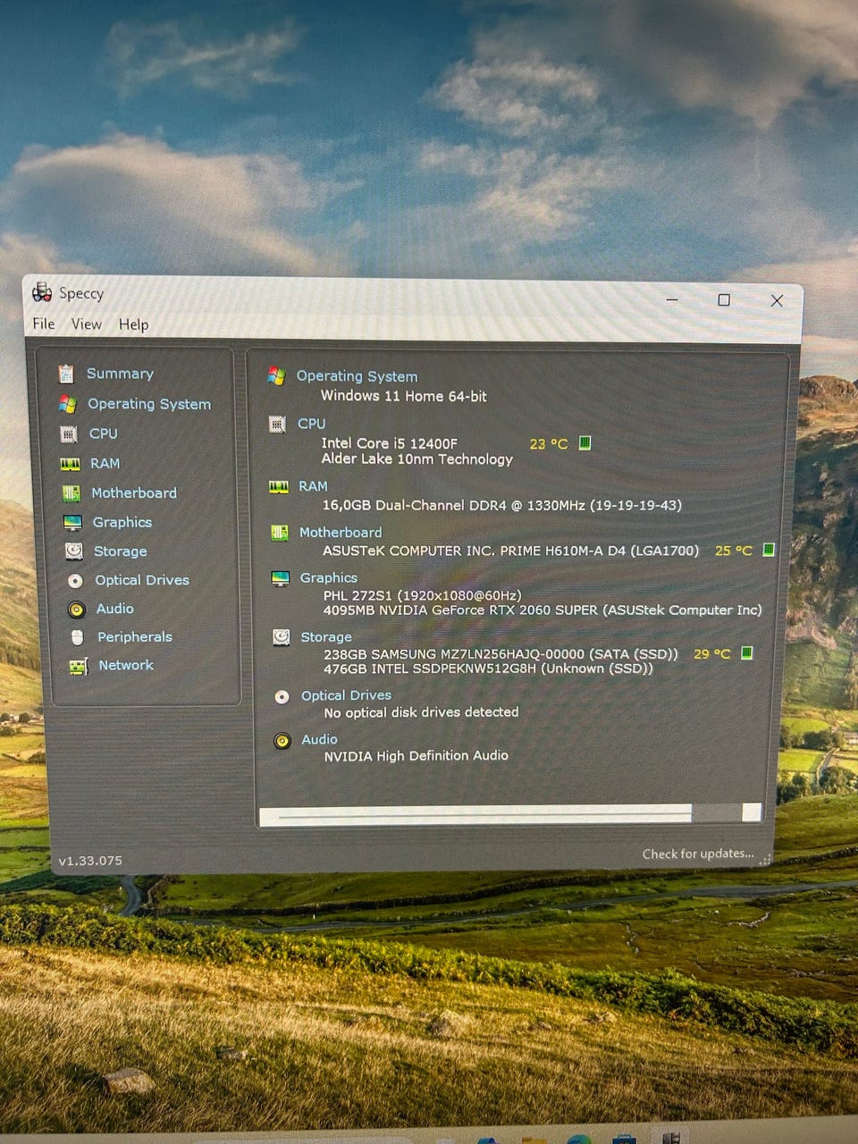Image resolution: width=858 pixels, height=1144 pixels.
Task: Minimize the Speccy window
Action: point(672,299)
